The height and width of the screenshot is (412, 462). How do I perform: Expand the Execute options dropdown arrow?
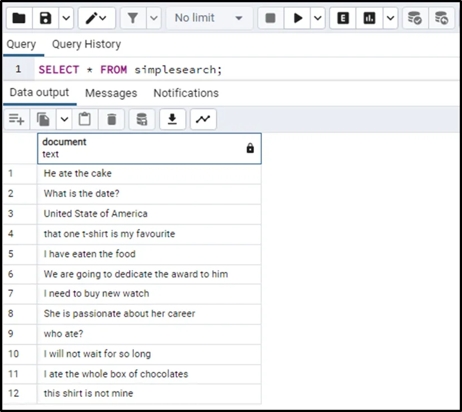pyautogui.click(x=318, y=18)
